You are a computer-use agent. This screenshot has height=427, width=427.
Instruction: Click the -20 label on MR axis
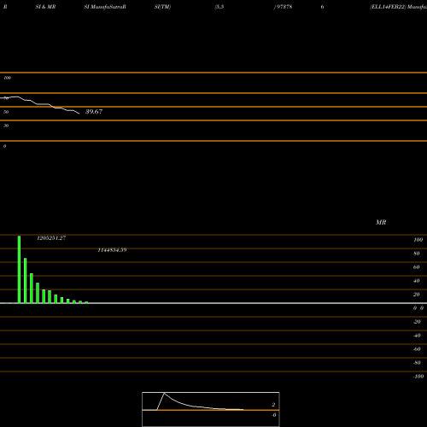coord(417,322)
